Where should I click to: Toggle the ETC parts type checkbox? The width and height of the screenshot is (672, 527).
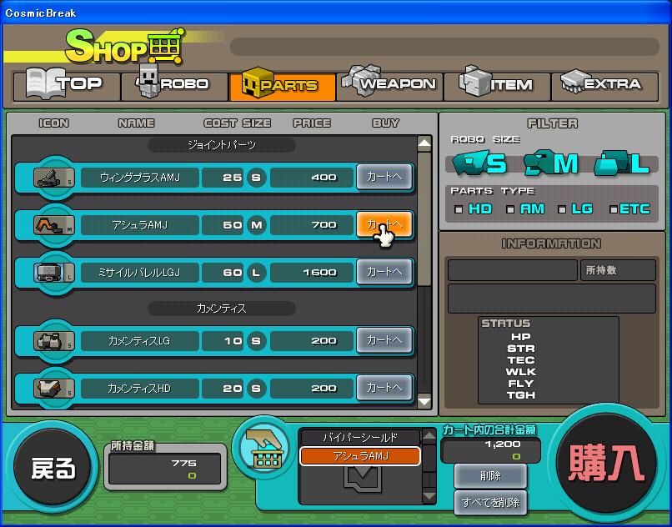614,209
